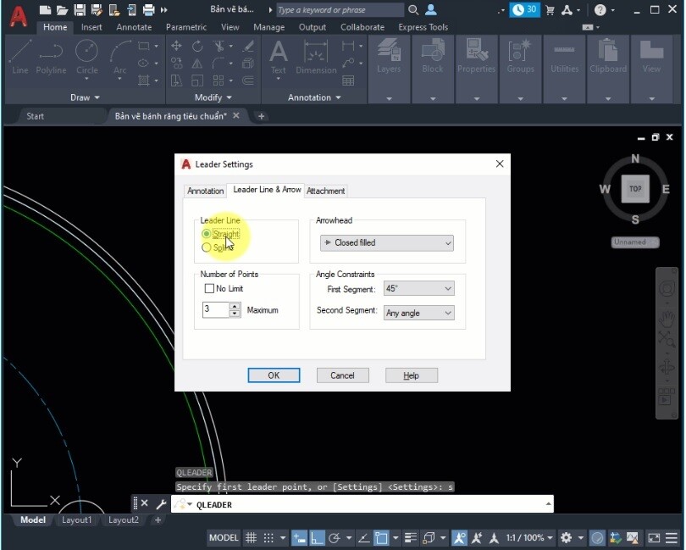This screenshot has width=686, height=550.
Task: Open the Layout1 tab
Action: click(77, 520)
